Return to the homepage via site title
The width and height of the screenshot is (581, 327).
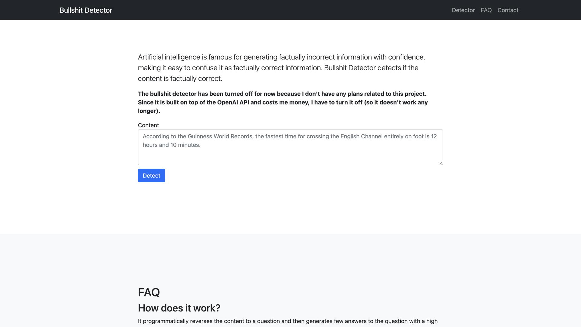pos(86,10)
